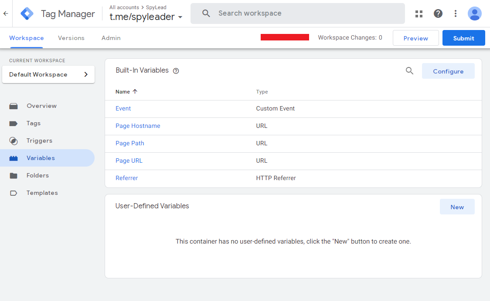490x301 pixels.
Task: Click the back arrow icon
Action: click(x=6, y=13)
